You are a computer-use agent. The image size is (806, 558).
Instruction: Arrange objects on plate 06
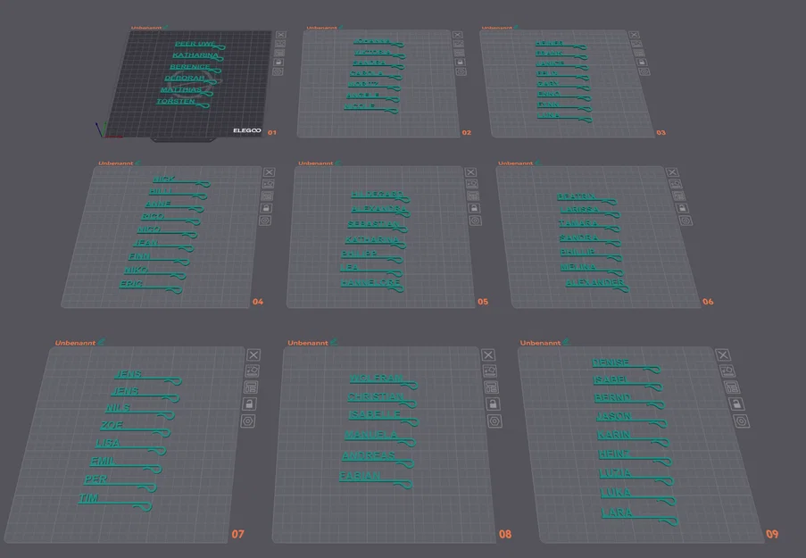tap(678, 196)
